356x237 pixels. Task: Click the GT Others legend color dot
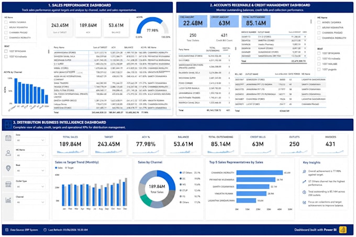181,173
